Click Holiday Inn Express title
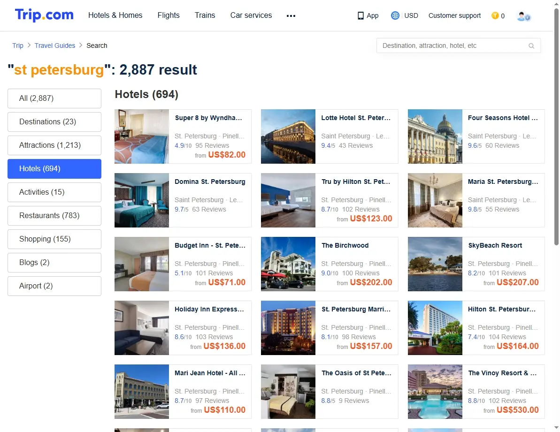 [209, 310]
